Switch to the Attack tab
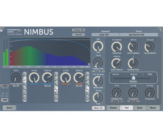Image resolution: width=163 pixels, height=138 pixels. pos(113,108)
